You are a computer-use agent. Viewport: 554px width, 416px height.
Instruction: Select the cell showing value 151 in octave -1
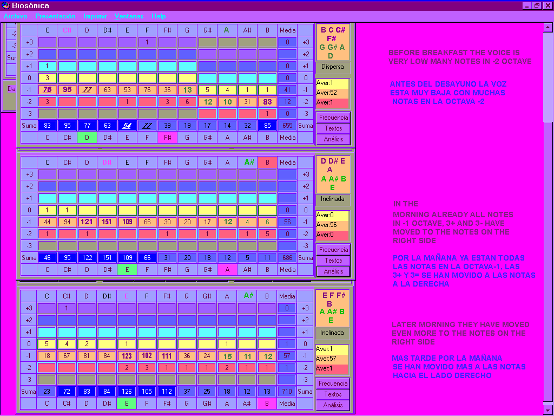point(107,222)
